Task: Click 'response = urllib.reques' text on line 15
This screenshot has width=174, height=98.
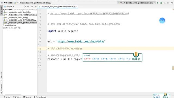Action: click(x=65, y=59)
